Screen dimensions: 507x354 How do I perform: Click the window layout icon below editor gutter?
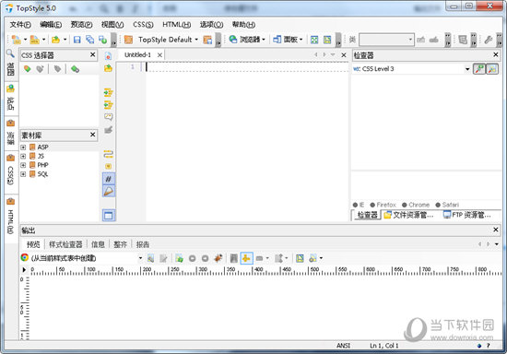pyautogui.click(x=109, y=216)
